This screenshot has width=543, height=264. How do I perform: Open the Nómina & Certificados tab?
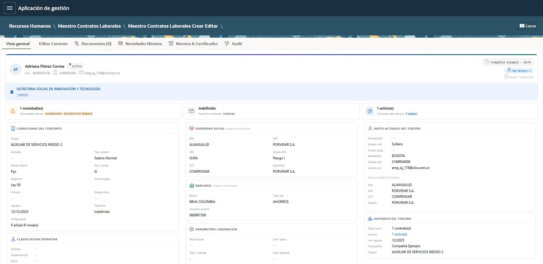(193, 44)
